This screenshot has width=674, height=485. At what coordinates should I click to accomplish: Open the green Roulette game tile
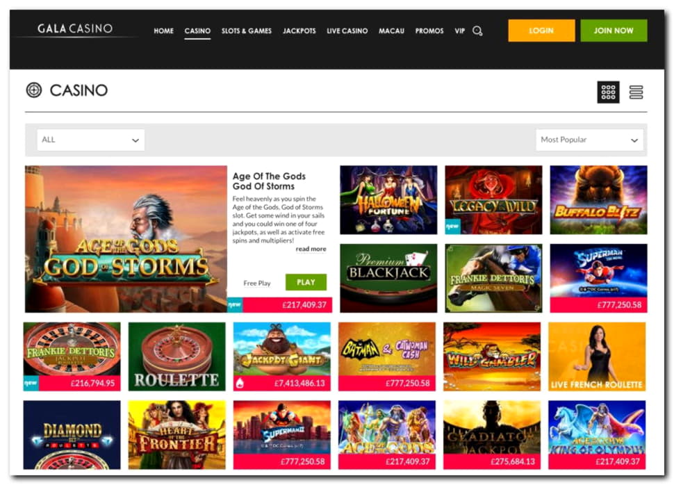tap(176, 356)
